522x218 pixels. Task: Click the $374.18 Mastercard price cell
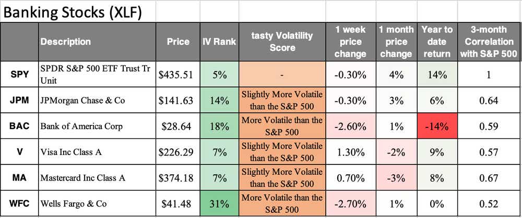click(x=178, y=178)
